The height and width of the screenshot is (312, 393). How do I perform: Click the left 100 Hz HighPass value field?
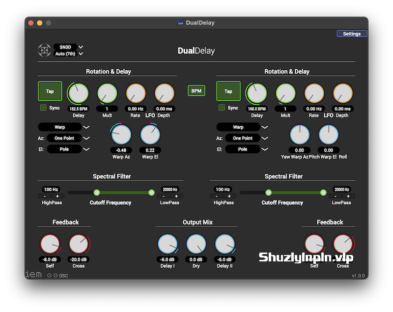[x=51, y=190]
